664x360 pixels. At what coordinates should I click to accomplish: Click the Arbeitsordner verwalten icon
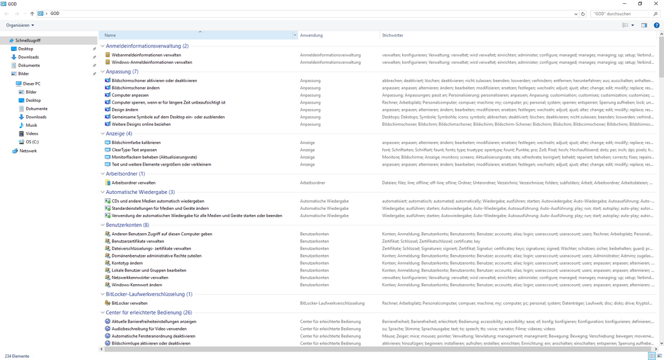click(107, 182)
